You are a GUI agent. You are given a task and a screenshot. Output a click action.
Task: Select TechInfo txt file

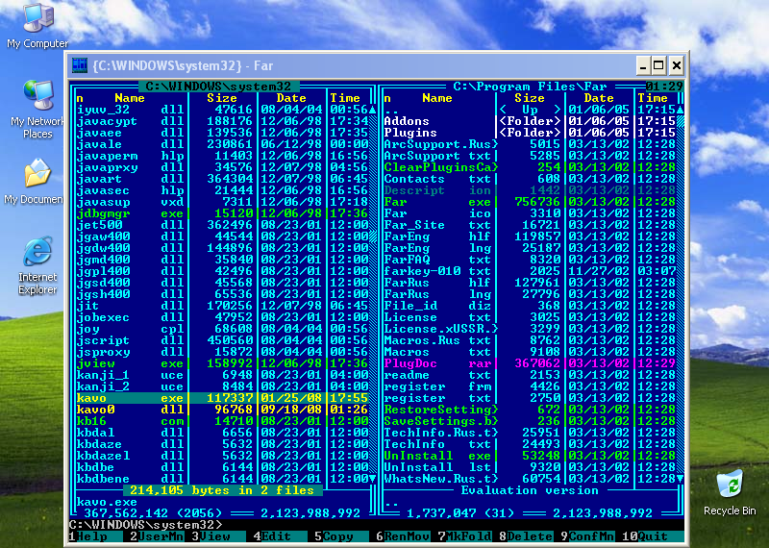point(530,444)
